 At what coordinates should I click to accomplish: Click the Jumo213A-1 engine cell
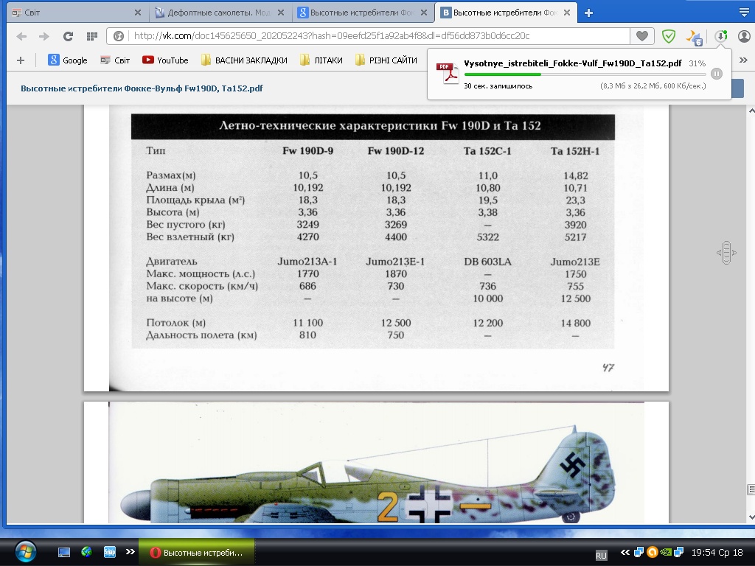307,262
